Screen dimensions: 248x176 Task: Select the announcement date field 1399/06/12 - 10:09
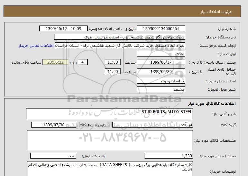(63, 28)
